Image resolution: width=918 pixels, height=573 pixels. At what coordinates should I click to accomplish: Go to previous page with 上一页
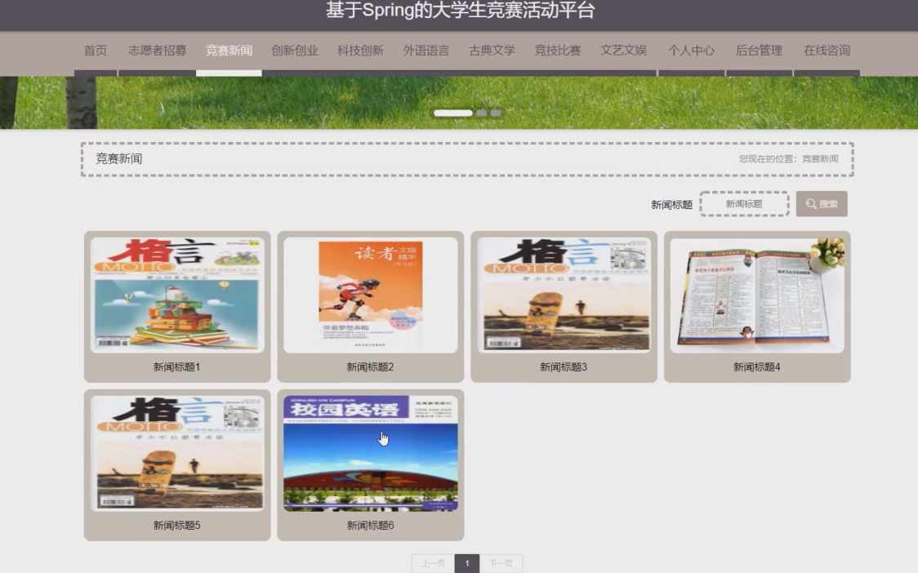[x=433, y=563]
